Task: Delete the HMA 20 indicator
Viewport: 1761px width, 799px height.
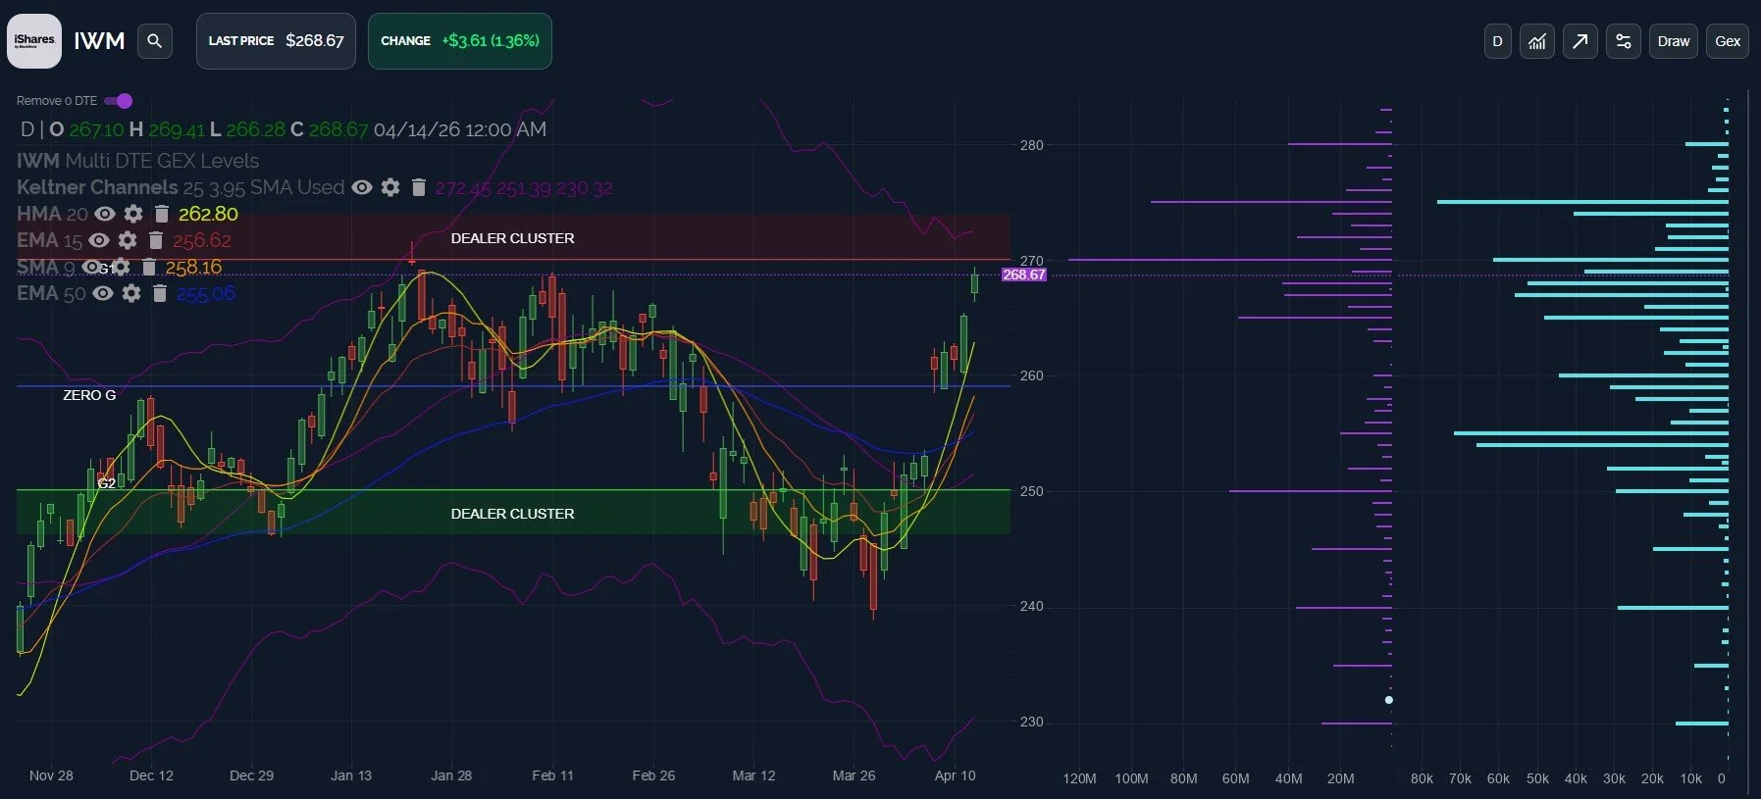Action: pos(161,214)
